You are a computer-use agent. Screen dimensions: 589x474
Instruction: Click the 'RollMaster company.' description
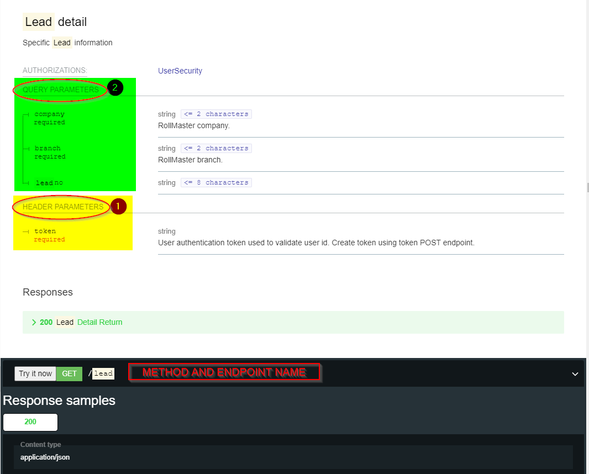[x=194, y=125]
